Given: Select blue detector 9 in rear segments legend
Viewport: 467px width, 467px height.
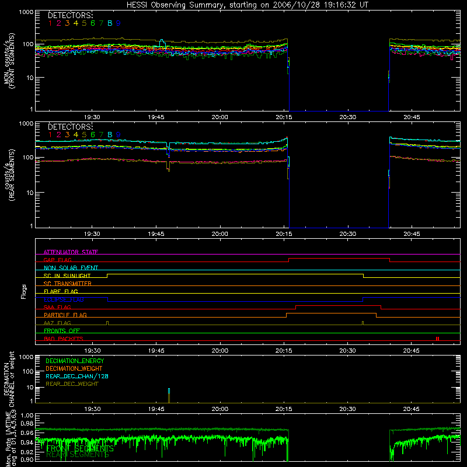Looking at the screenshot, I should tap(119, 135).
